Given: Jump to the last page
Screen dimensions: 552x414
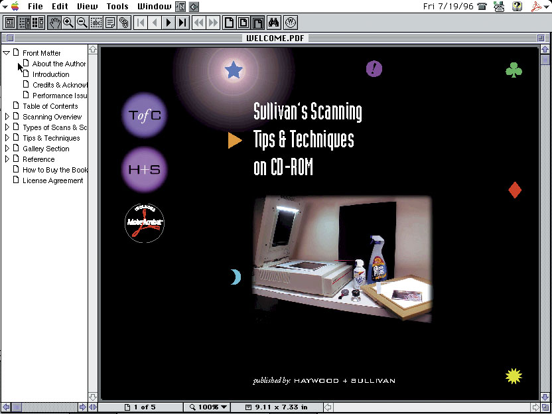Looking at the screenshot, I should 182,23.
